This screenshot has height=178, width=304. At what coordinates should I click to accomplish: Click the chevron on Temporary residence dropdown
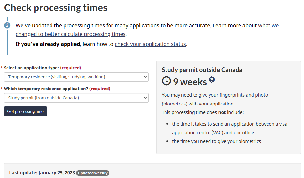[145, 77]
